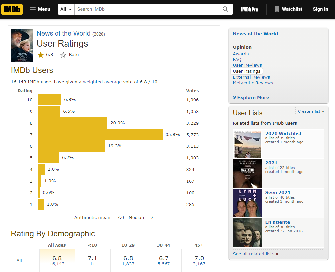335x272 pixels.
Task: Open the weighted average link
Action: [x=102, y=82]
